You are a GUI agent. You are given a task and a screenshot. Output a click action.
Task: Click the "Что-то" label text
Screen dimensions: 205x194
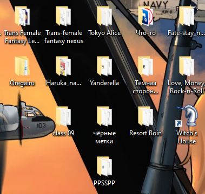point(146,33)
